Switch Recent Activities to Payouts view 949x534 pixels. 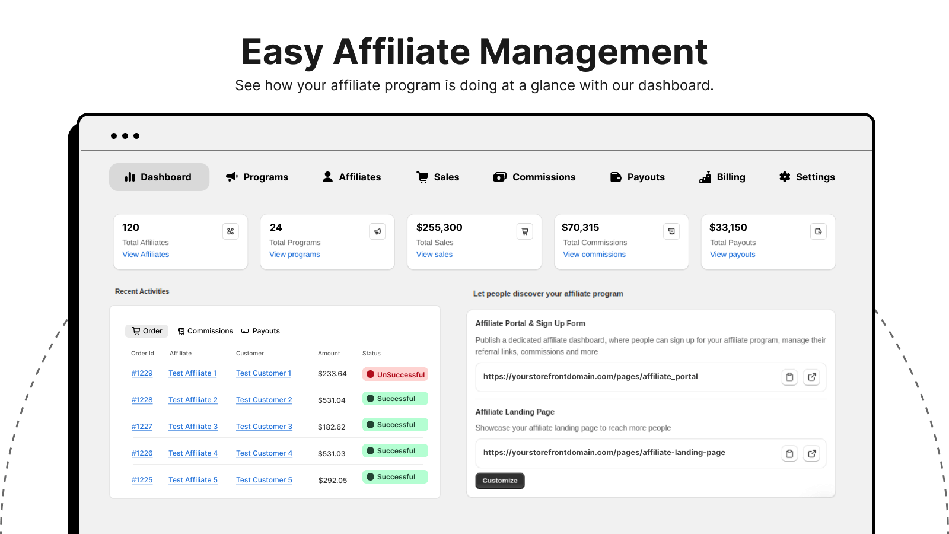tap(260, 330)
